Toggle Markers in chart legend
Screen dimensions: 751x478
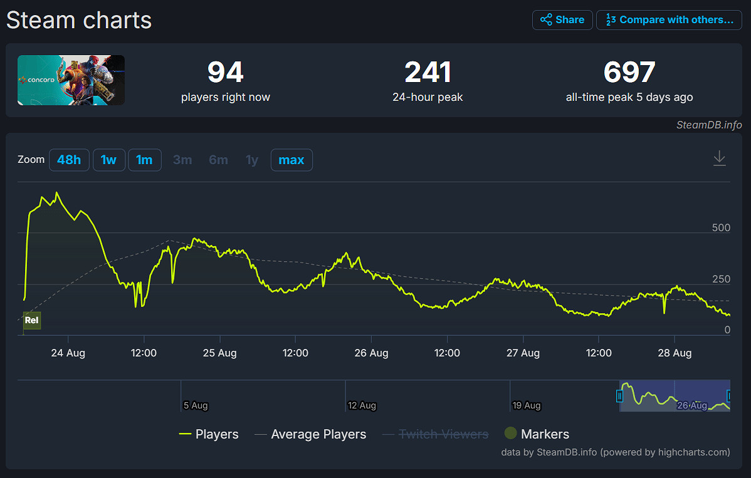coord(537,434)
